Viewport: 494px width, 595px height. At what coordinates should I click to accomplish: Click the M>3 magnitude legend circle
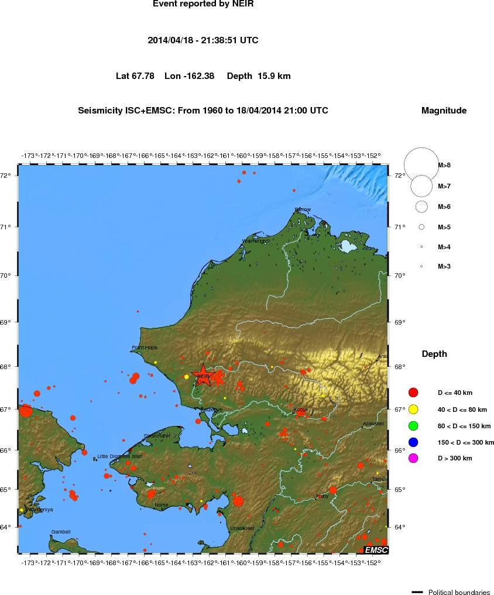pyautogui.click(x=421, y=266)
